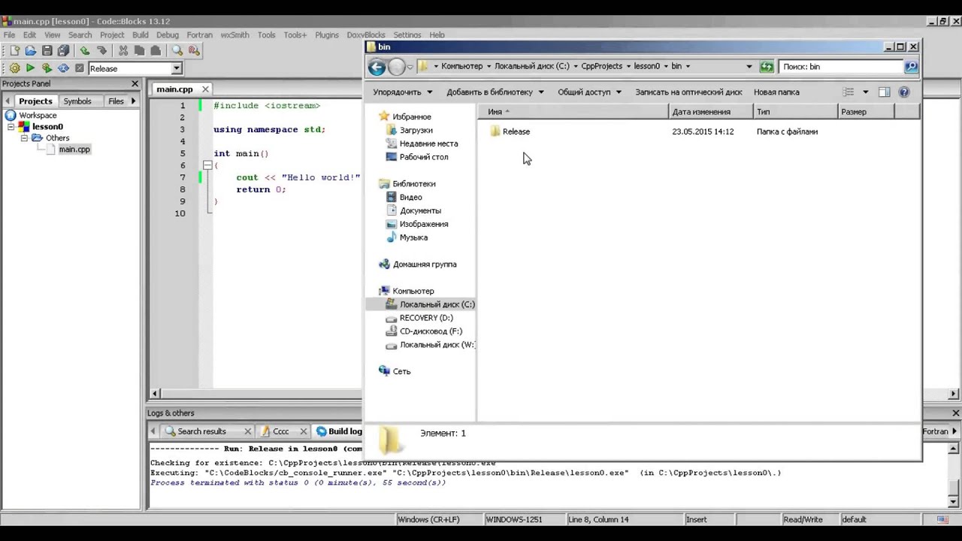Build the project with gear icon
The width and height of the screenshot is (962, 541).
tap(14, 68)
